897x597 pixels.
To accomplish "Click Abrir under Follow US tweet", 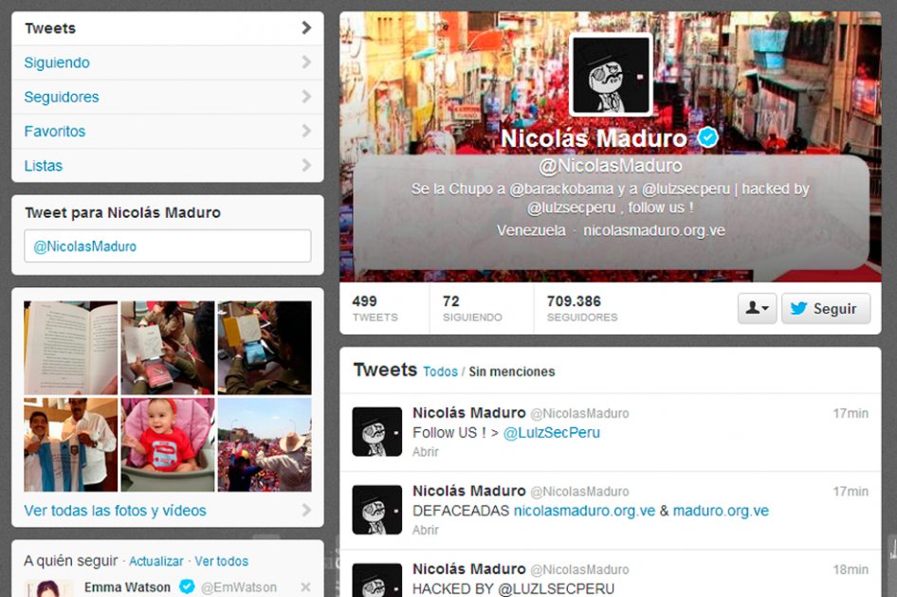I will 425,452.
